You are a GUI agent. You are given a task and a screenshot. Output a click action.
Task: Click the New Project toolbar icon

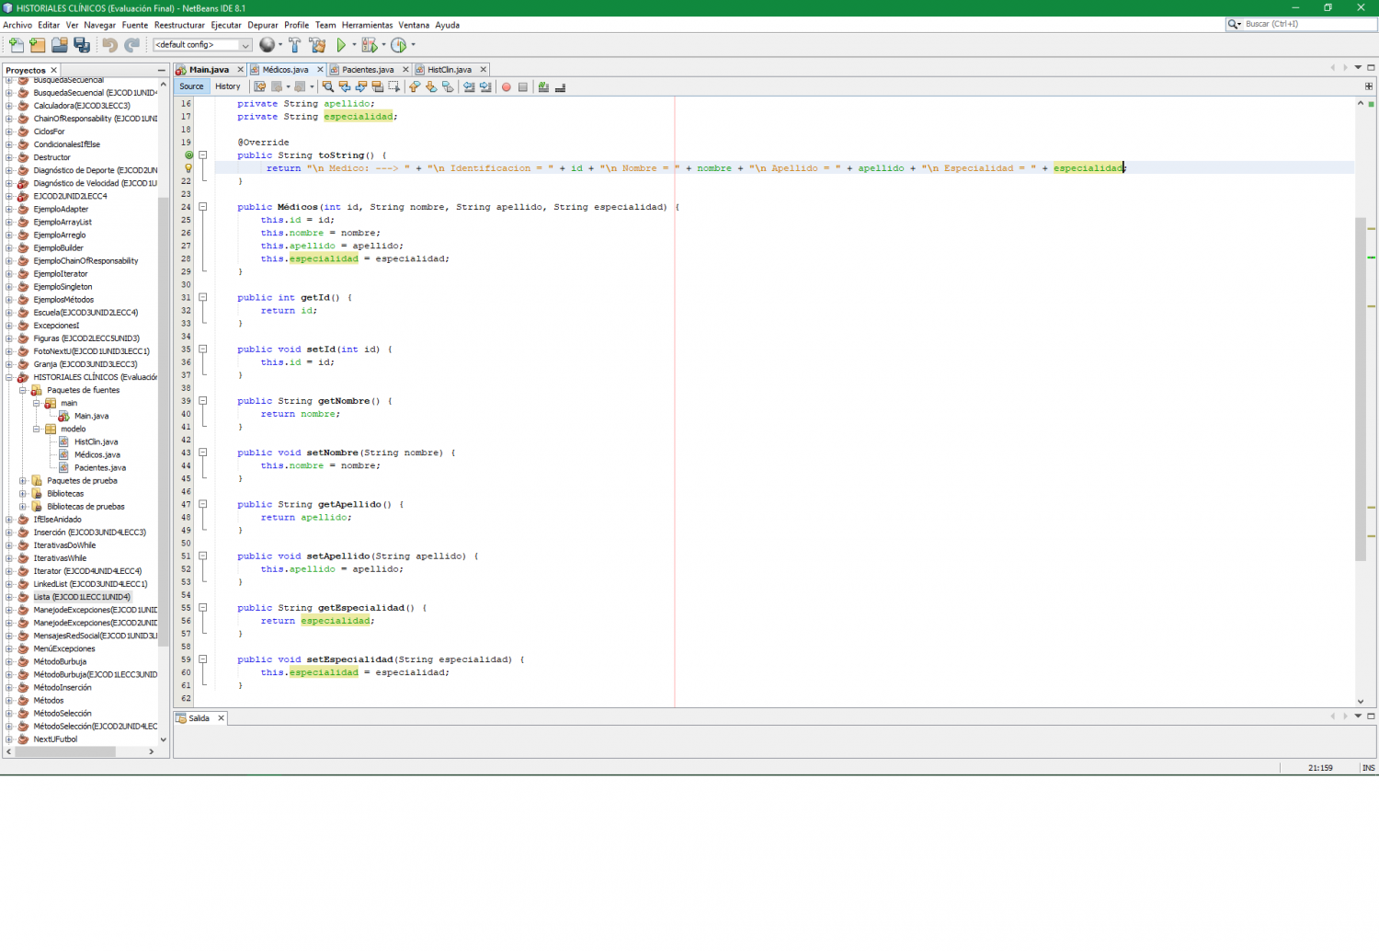[x=37, y=44]
